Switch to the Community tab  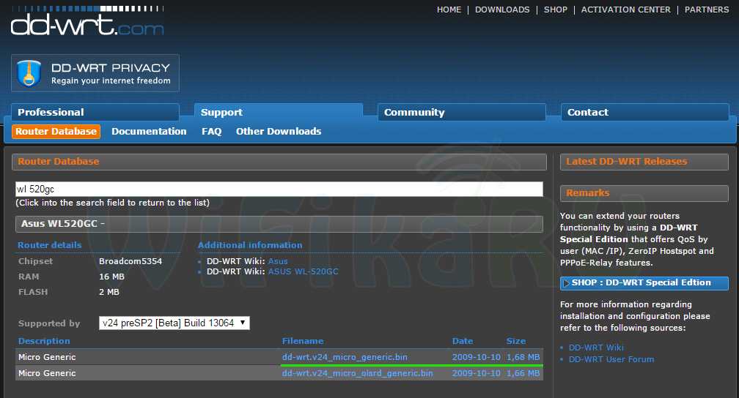461,113
